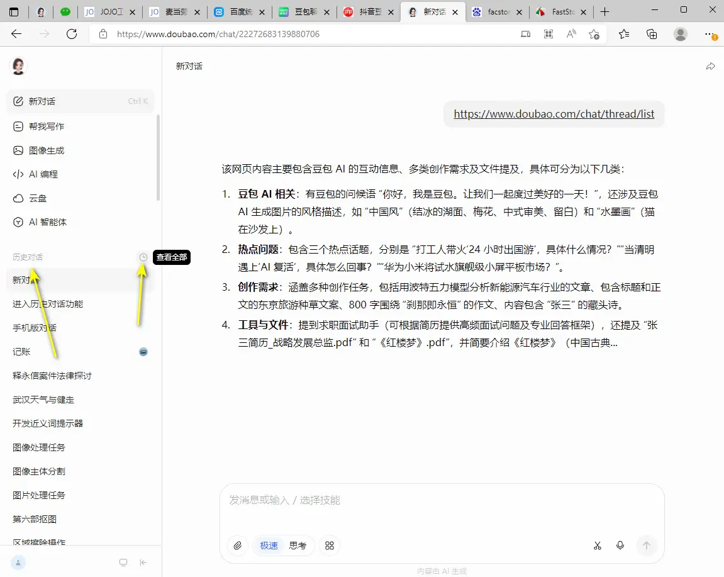Start a new chat with 新对话 button
The image size is (724, 577).
tap(81, 101)
